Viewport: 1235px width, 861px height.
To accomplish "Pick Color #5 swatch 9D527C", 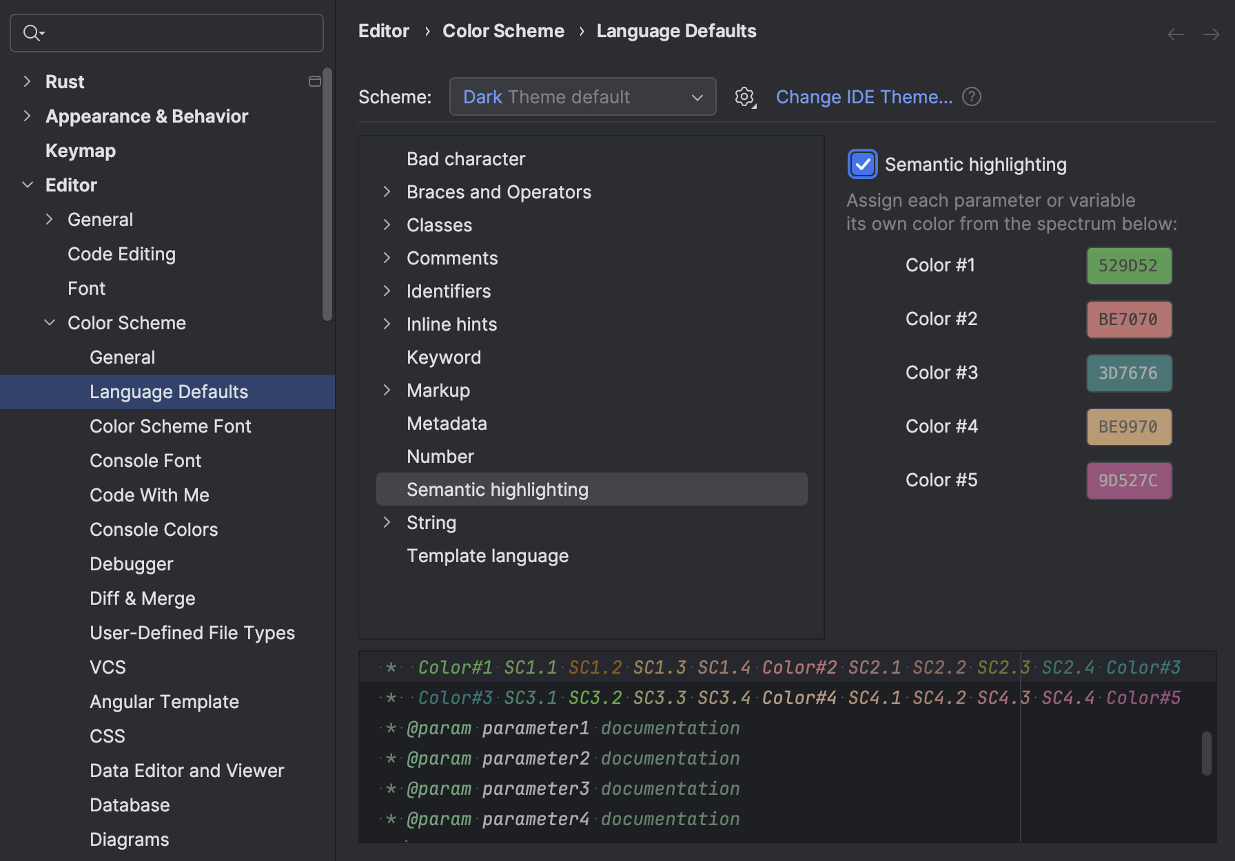I will click(1129, 481).
